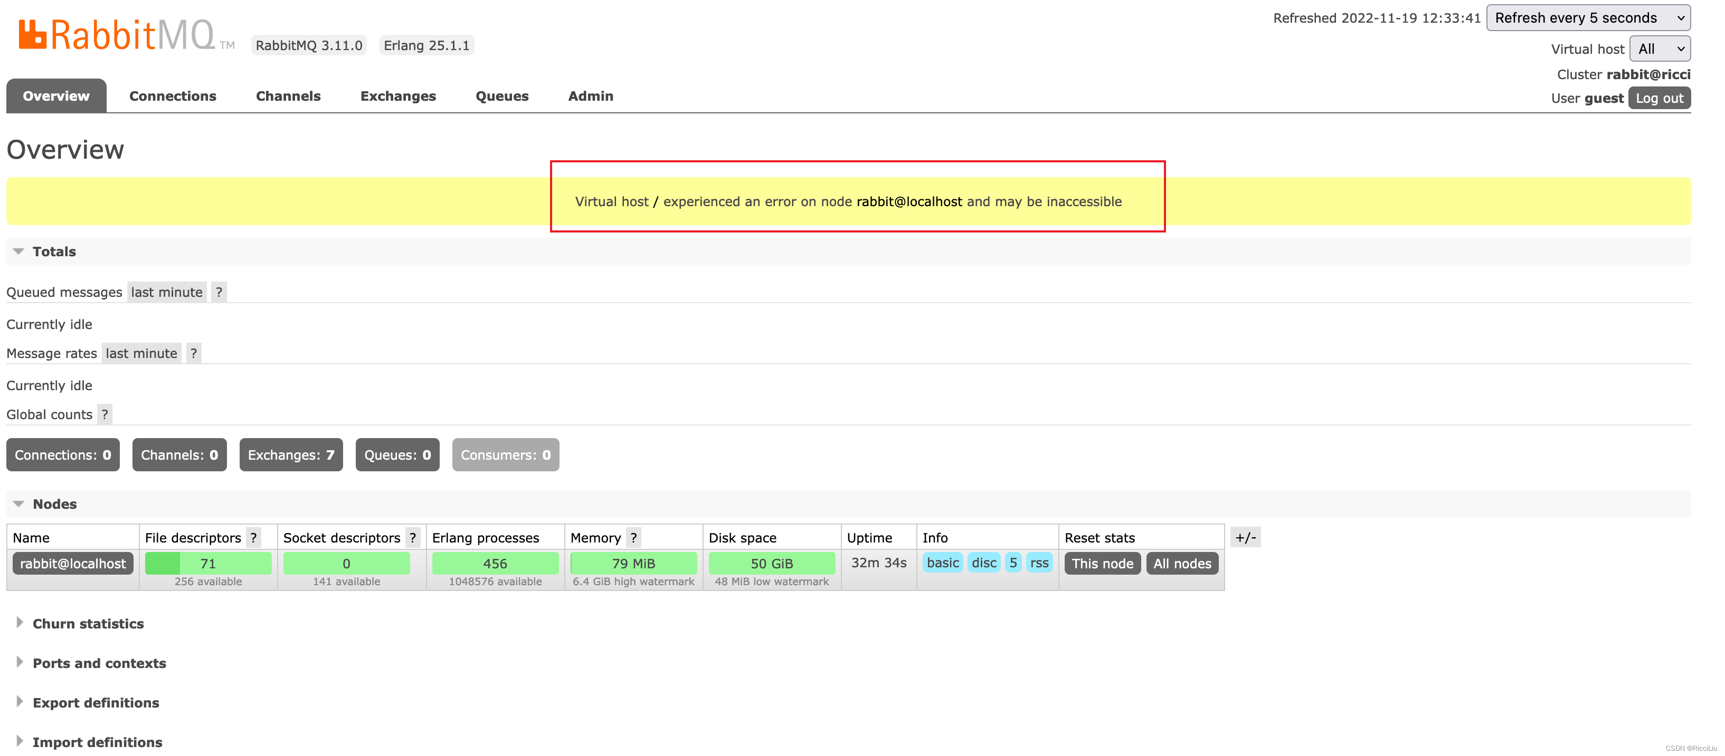Open help for Memory column
This screenshot has width=1725, height=756.
pyautogui.click(x=633, y=537)
